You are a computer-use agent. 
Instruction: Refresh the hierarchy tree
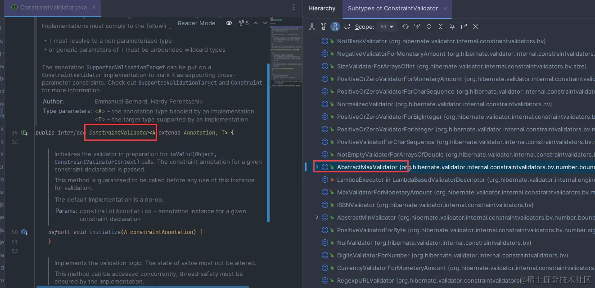(406, 27)
